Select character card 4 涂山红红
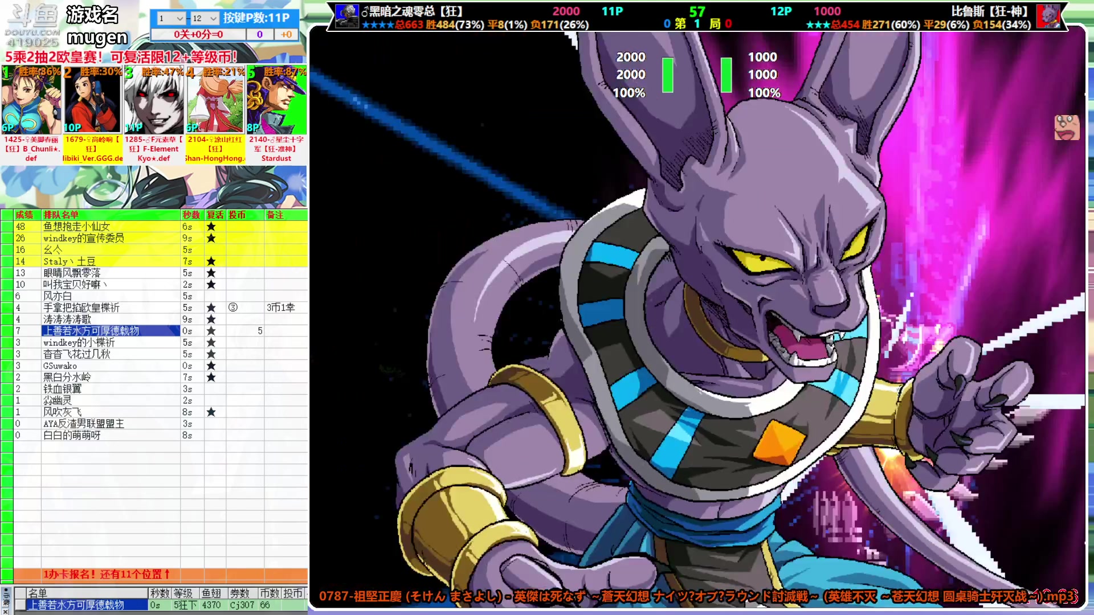1094x615 pixels. coord(215,114)
